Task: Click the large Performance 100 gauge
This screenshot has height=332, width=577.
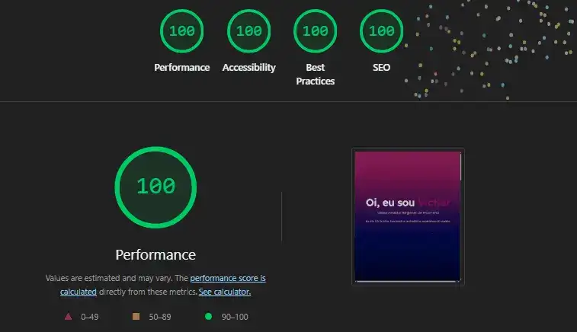Action: 155,186
